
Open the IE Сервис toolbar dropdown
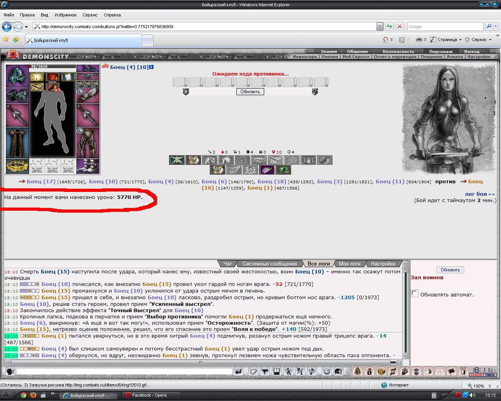(478, 40)
